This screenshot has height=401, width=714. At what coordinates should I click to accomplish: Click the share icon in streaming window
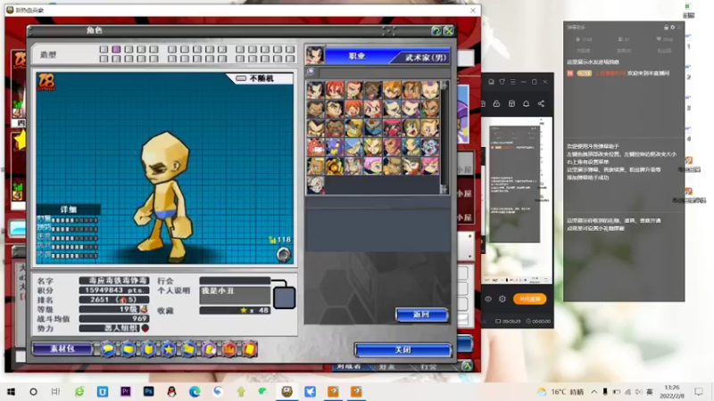point(541,103)
